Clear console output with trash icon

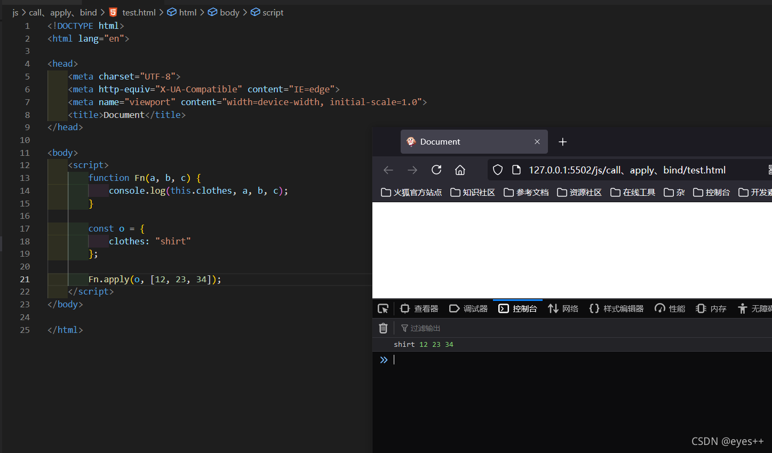pyautogui.click(x=383, y=328)
